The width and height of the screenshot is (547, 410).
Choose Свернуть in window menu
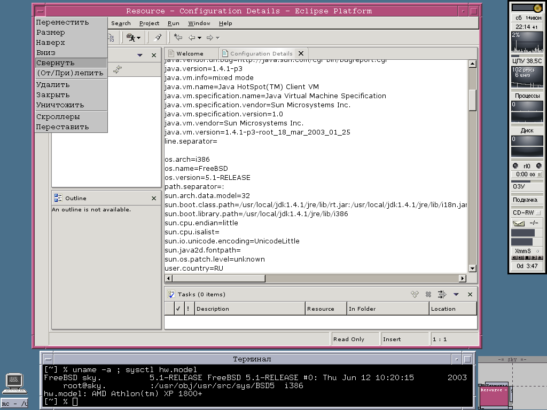click(x=71, y=63)
